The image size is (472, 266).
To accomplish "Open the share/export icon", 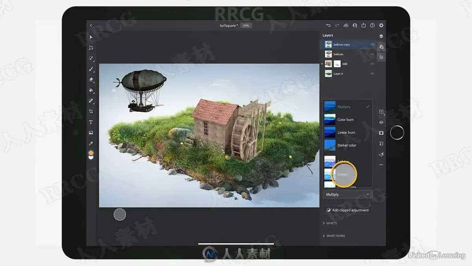I will (x=364, y=26).
